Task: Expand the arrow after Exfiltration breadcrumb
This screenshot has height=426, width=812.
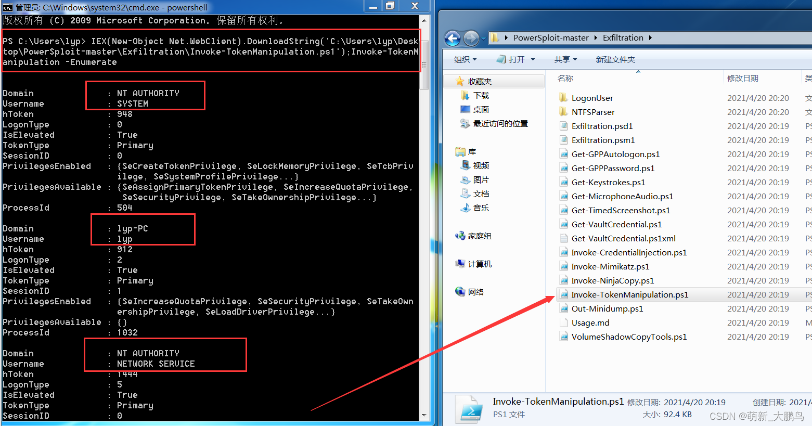Action: point(650,38)
